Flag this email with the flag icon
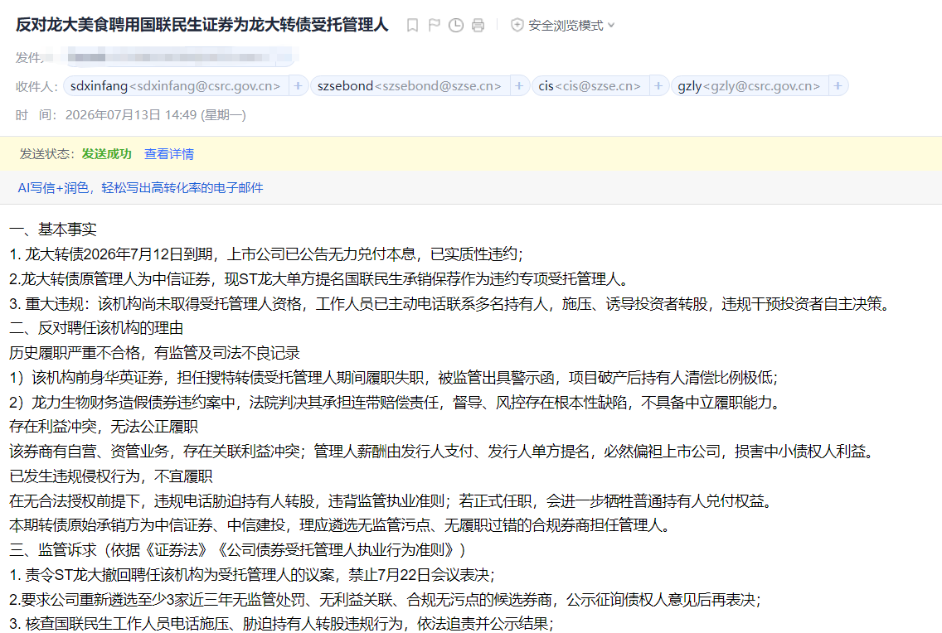Screen dimensions: 942x633 point(434,25)
